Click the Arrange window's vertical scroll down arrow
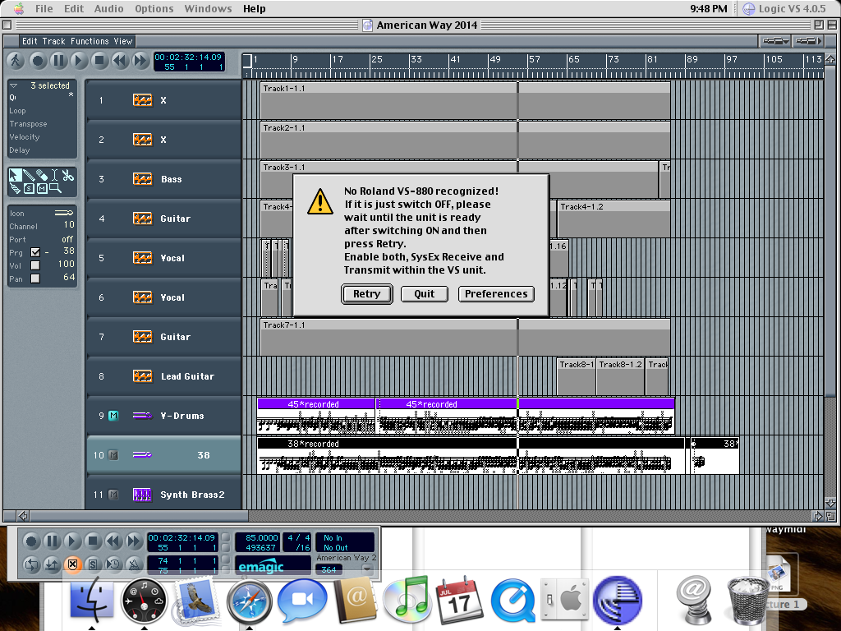 [x=830, y=503]
